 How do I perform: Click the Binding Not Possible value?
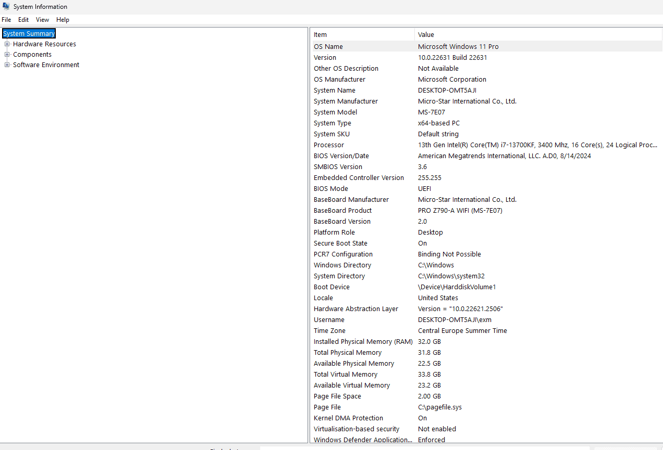pos(449,254)
